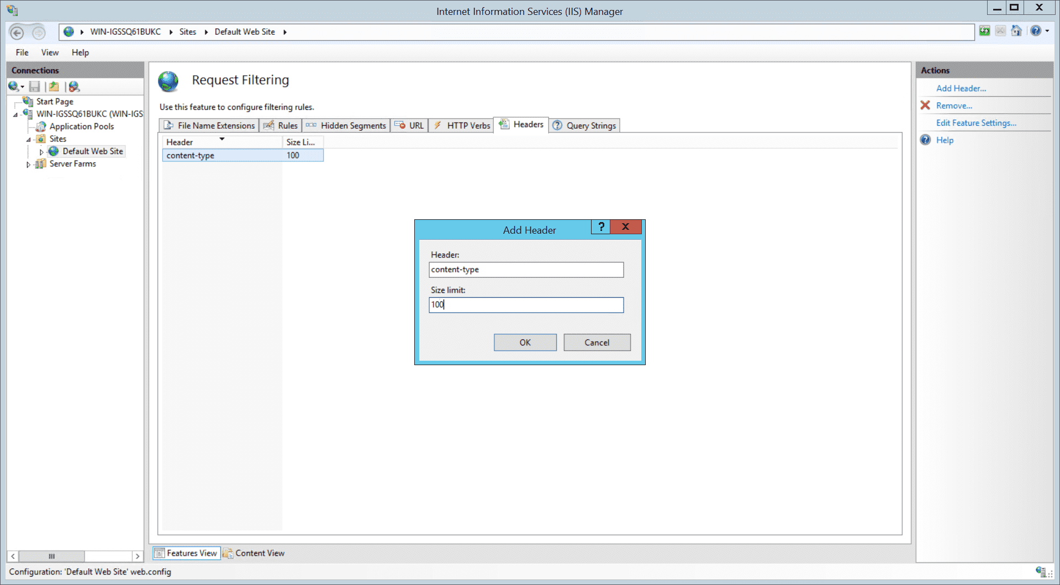The height and width of the screenshot is (585, 1060).
Task: Click the Delete connection icon
Action: point(74,86)
